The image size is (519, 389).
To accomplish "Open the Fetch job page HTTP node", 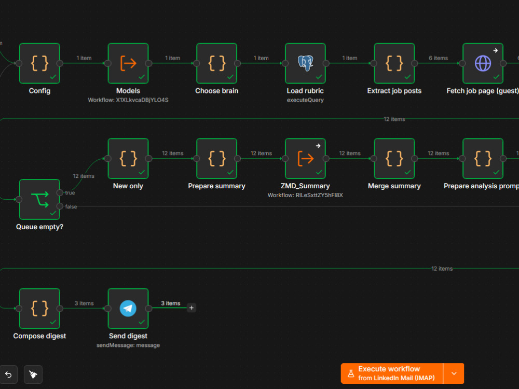I will (x=483, y=63).
